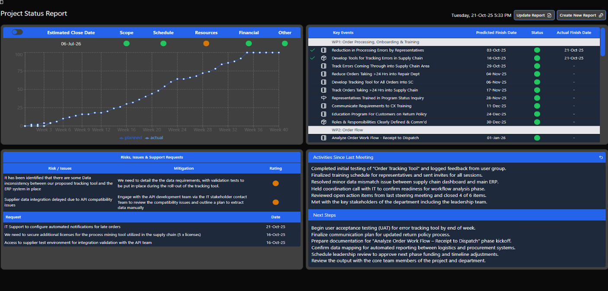
Task: Flip the toggle switch above the progress chart
Action: (x=17, y=32)
